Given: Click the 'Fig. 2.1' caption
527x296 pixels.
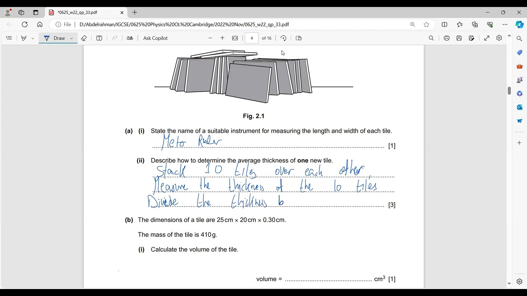Looking at the screenshot, I should (x=254, y=116).
